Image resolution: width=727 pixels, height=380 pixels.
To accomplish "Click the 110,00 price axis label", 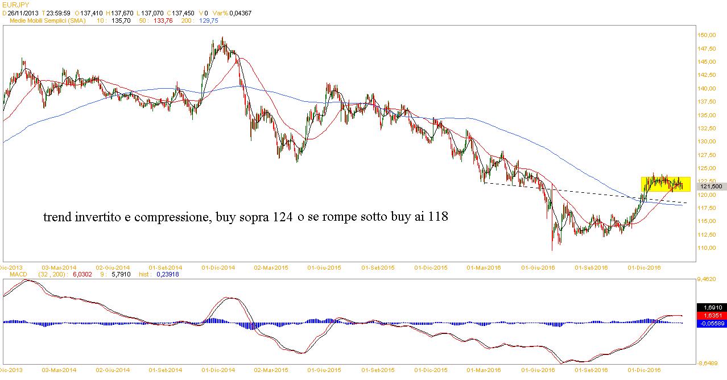I will tap(707, 248).
